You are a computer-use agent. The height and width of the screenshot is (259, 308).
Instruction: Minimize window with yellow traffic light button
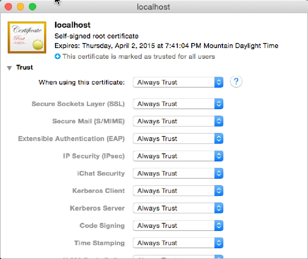coord(19,7)
